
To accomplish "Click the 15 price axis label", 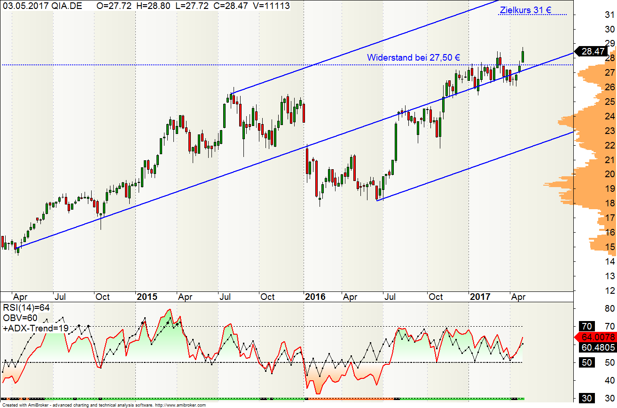I will pyautogui.click(x=609, y=247).
